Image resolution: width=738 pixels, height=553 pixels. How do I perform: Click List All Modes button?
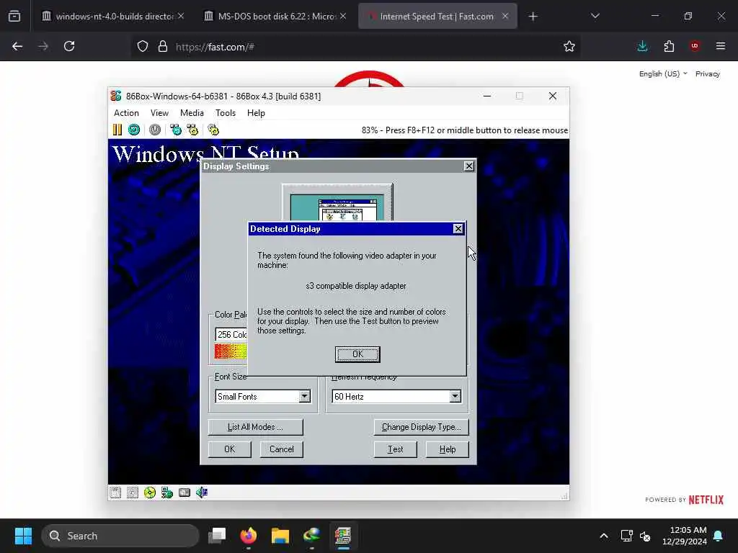pos(255,427)
